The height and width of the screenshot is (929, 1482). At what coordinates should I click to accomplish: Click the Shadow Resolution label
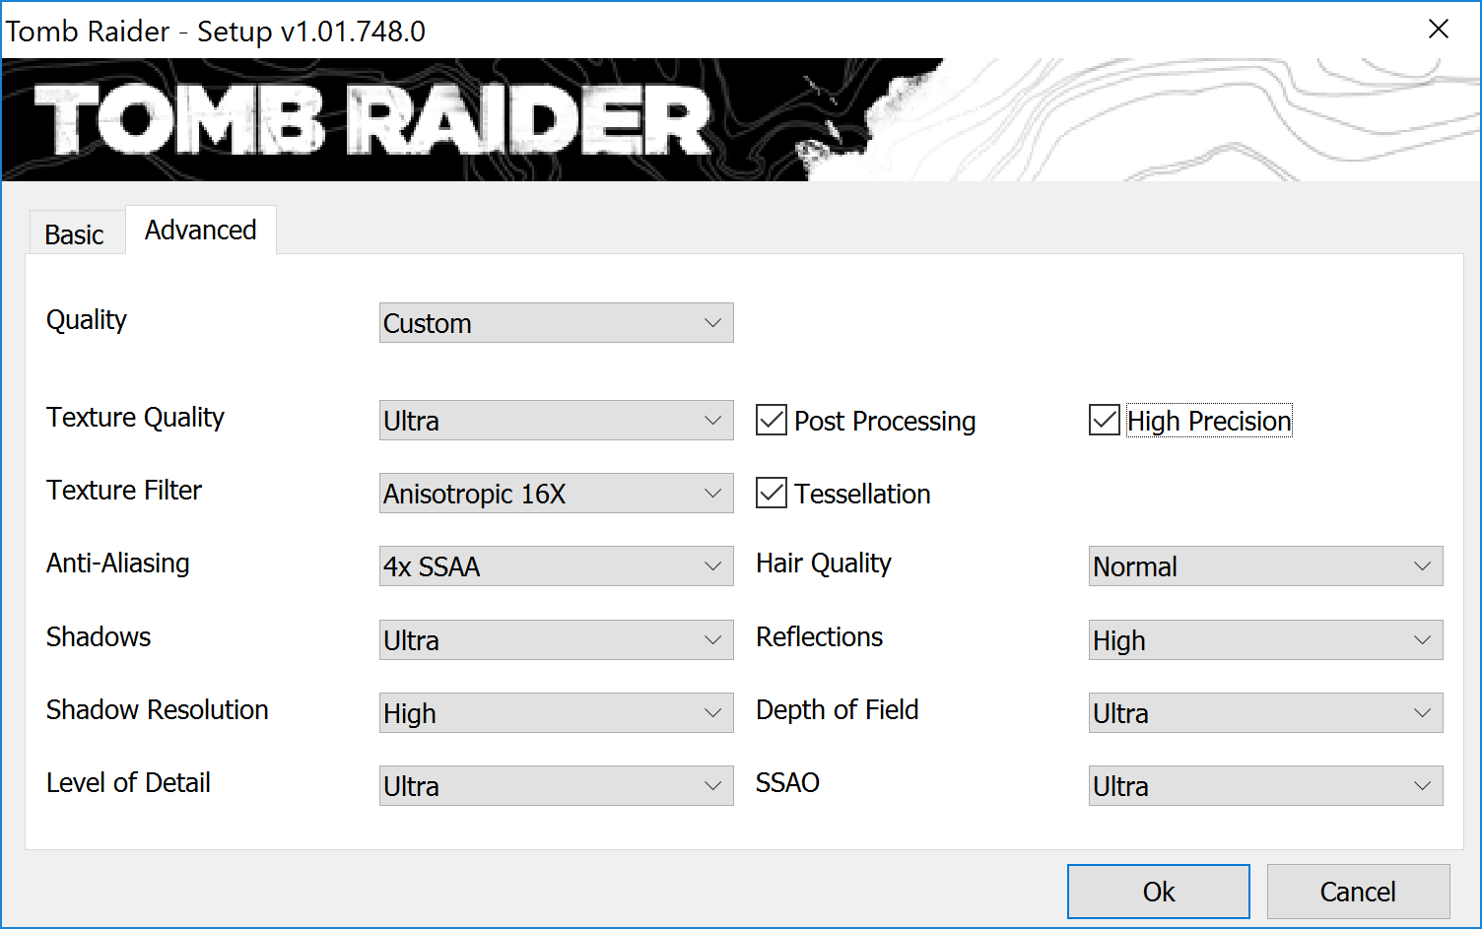[x=158, y=710]
